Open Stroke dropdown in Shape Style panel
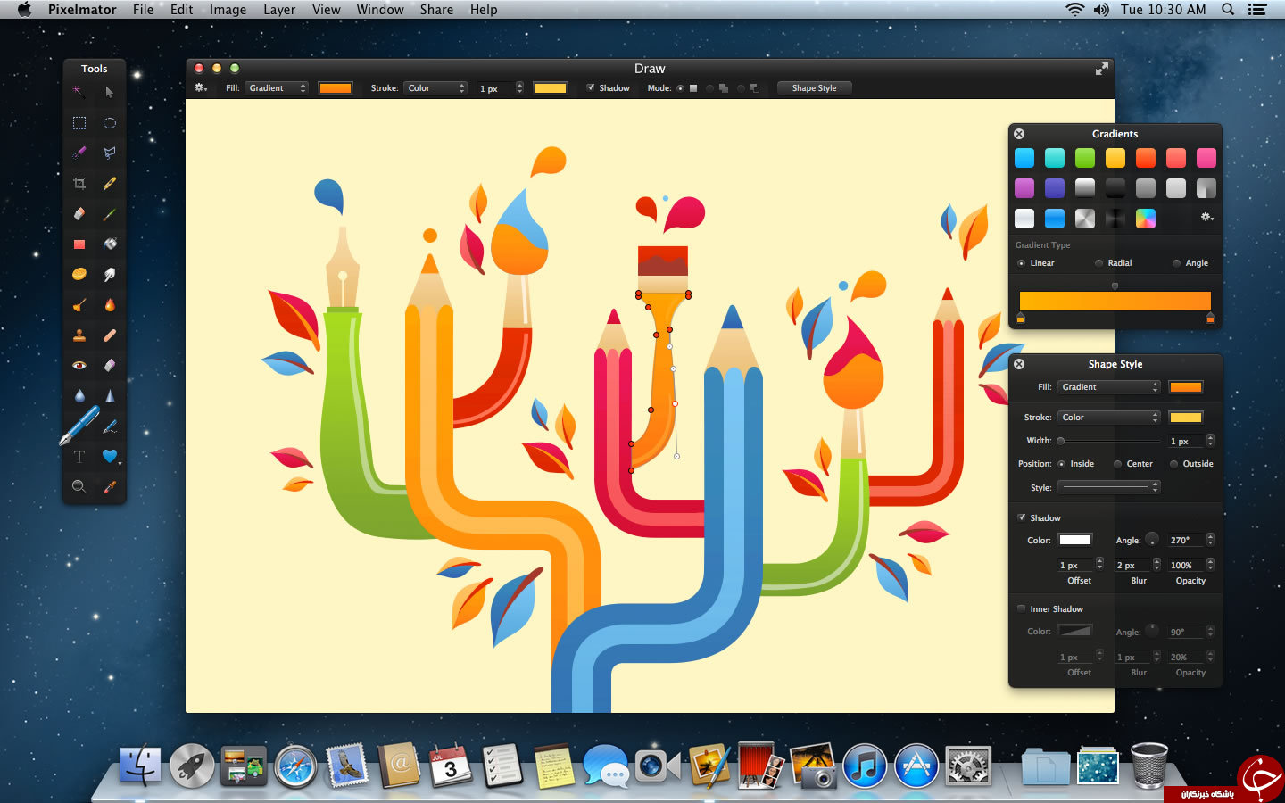 [x=1109, y=418]
